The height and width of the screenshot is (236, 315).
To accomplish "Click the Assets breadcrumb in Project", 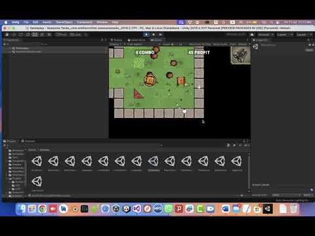I will [x=32, y=150].
